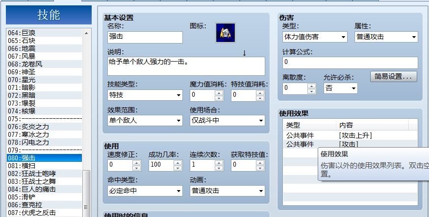Select the 公共事件 [攻击] effect row

coord(350,144)
